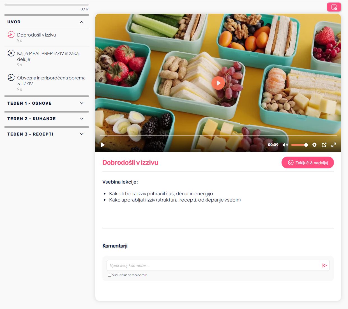Play video using the center orange play button
348x309 pixels.
point(218,83)
